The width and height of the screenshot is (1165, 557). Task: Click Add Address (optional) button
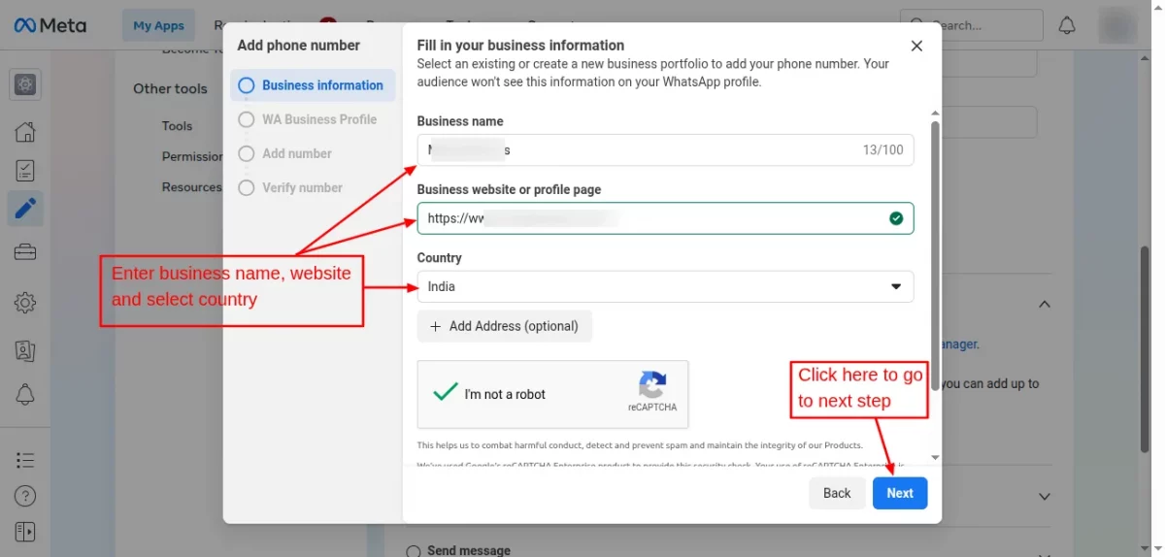505,326
